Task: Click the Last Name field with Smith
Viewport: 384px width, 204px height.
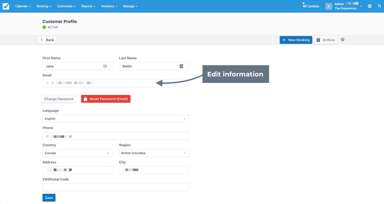Action: (x=154, y=66)
